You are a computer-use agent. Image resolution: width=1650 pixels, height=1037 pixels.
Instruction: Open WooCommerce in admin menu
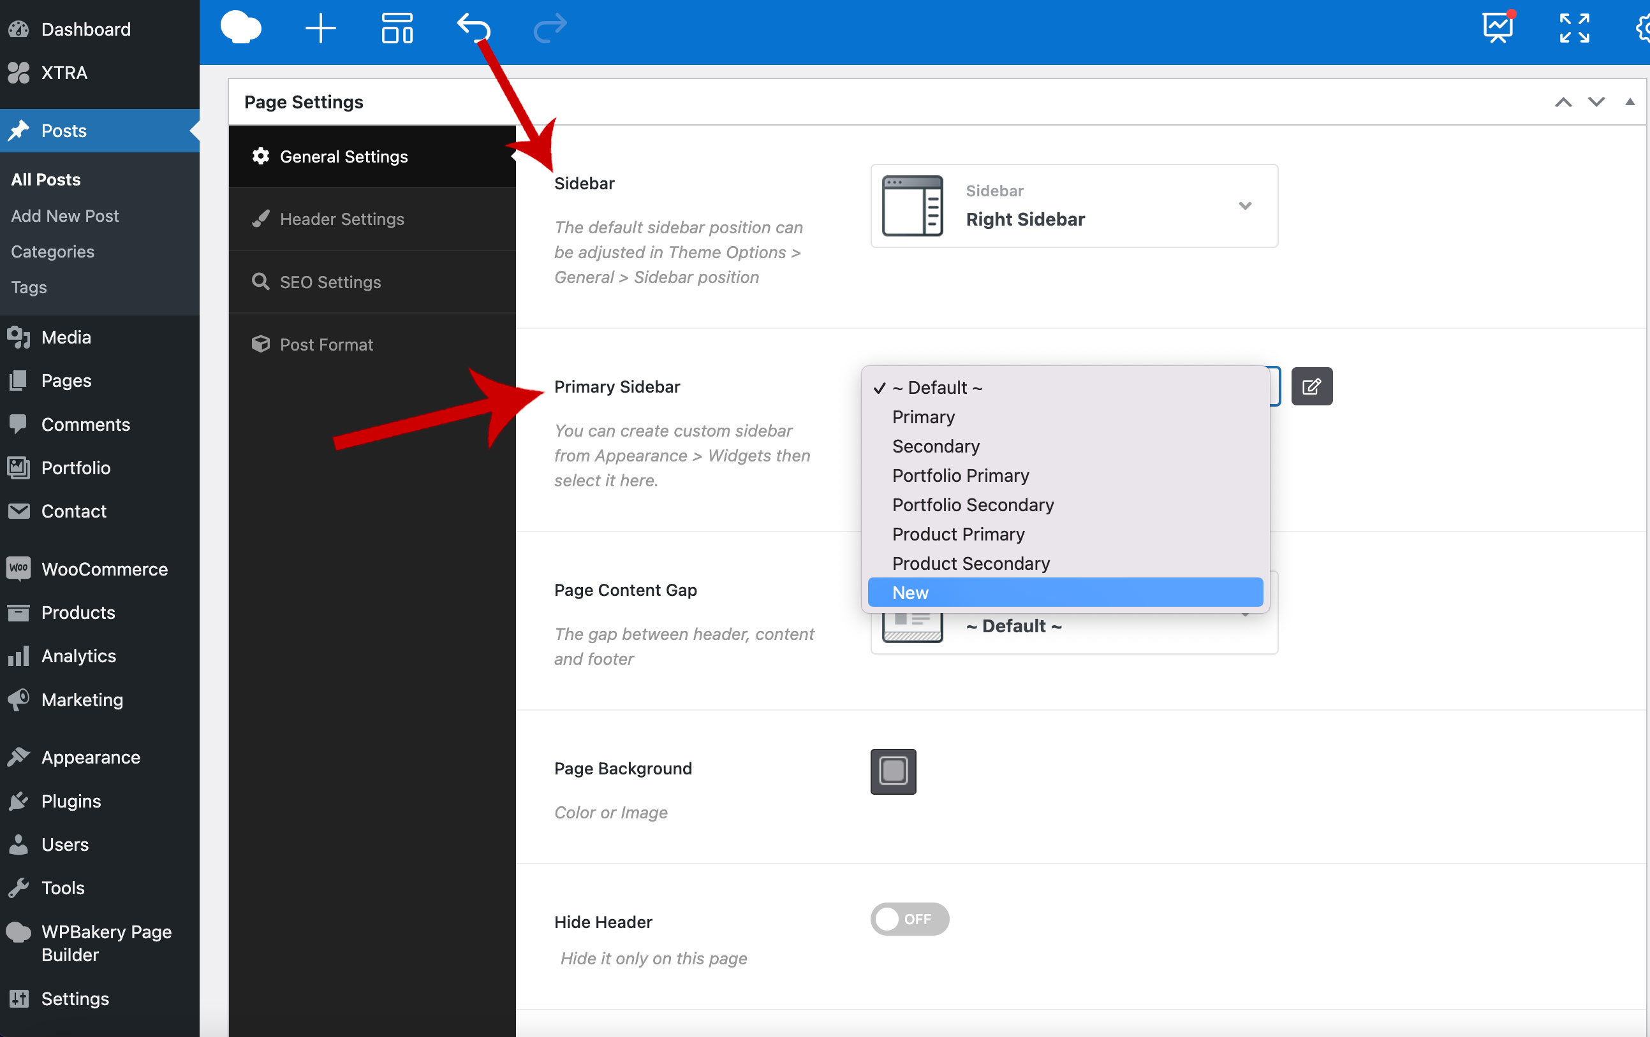104,569
